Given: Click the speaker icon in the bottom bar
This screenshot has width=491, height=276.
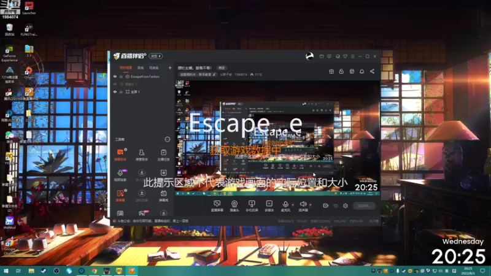Looking at the screenshot, I should [303, 205].
